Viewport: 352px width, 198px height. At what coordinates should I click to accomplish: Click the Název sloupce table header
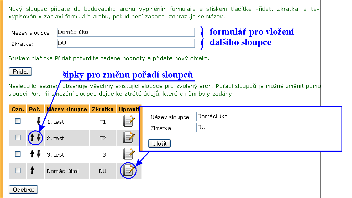click(67, 109)
